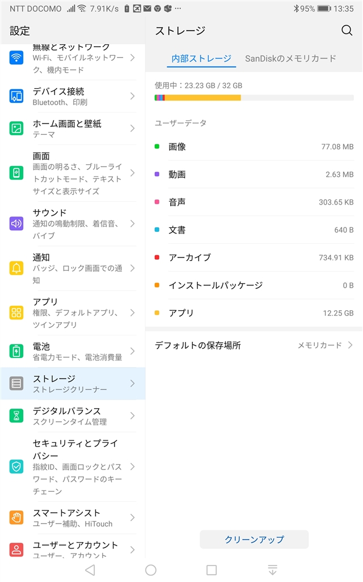Tap the Security shield icon

pos(16,467)
